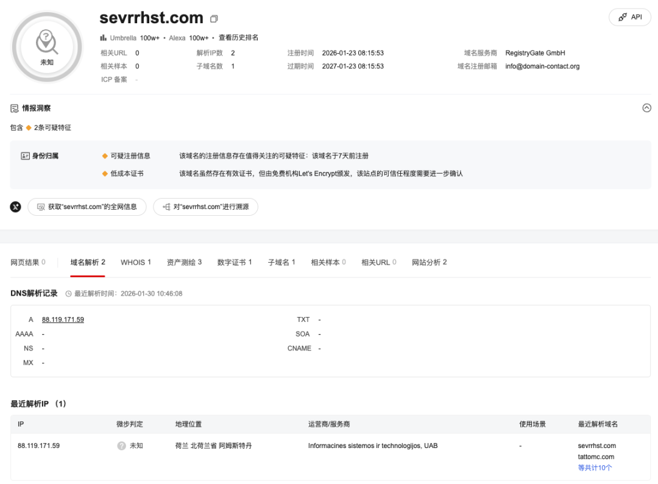Expand the list of all 10 resolved domains
The height and width of the screenshot is (484, 658).
(x=595, y=468)
